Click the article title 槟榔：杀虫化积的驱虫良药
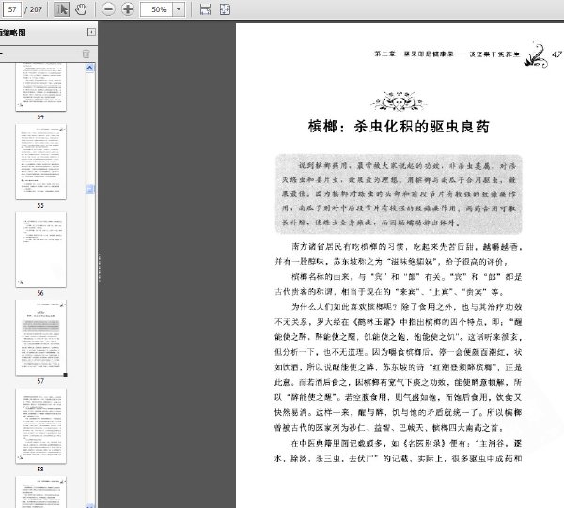Screen dimensions: 564x508 pyautogui.click(x=399, y=127)
